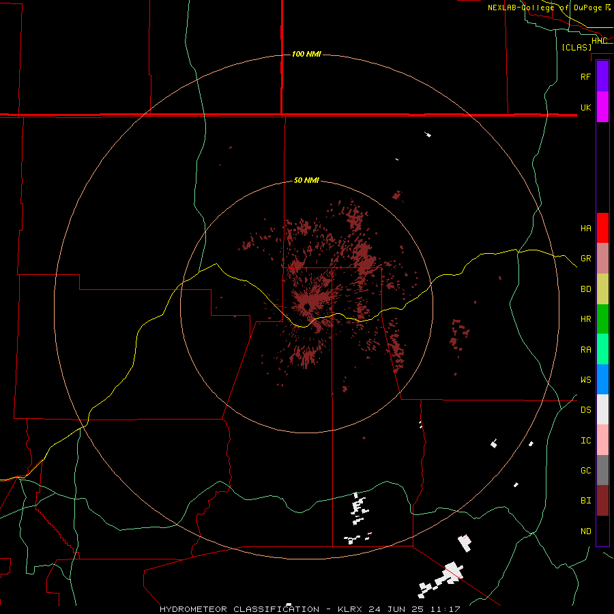This screenshot has height=614, width=614.
Task: Click the GC legend label
Action: pos(585,471)
